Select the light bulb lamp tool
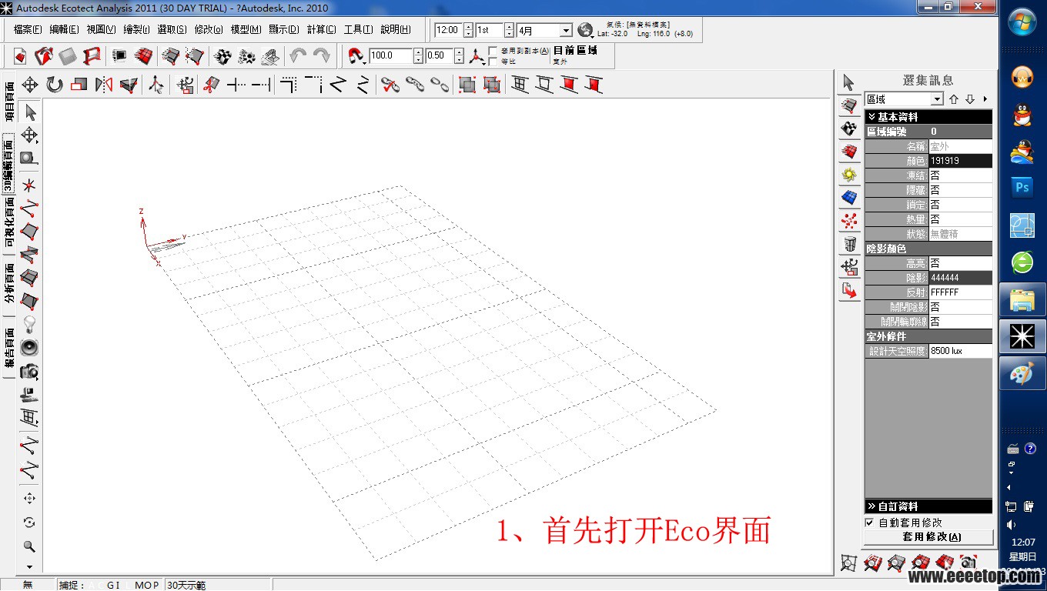The height and width of the screenshot is (591, 1047). [30, 324]
